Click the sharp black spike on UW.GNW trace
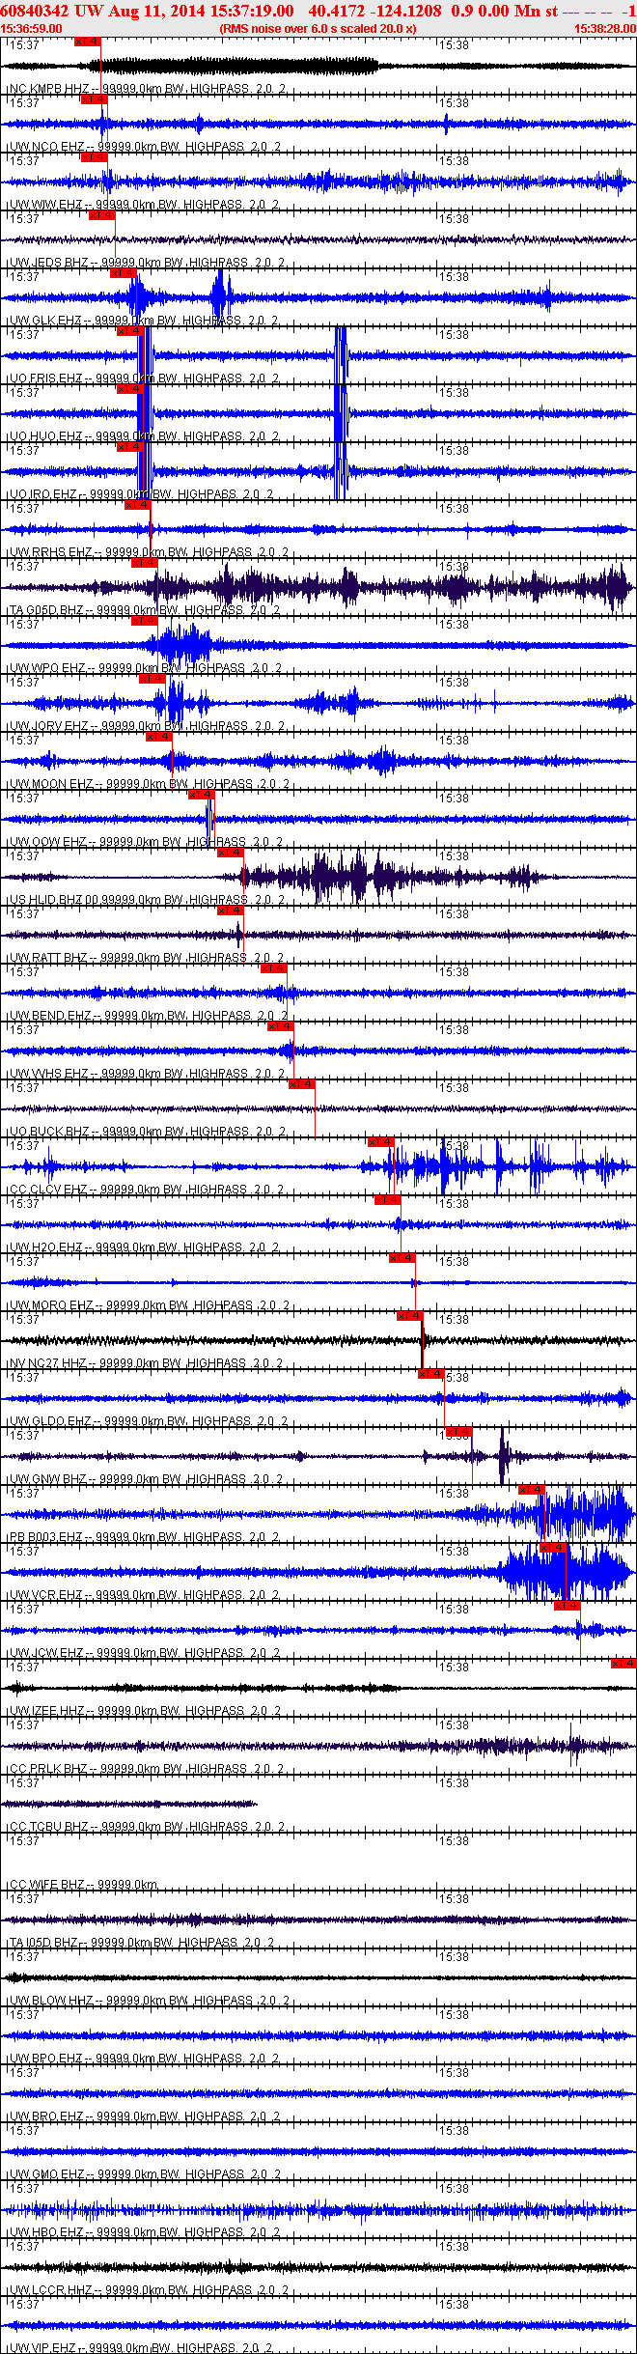Viewport: 637px width, 2354px height. [x=502, y=1456]
